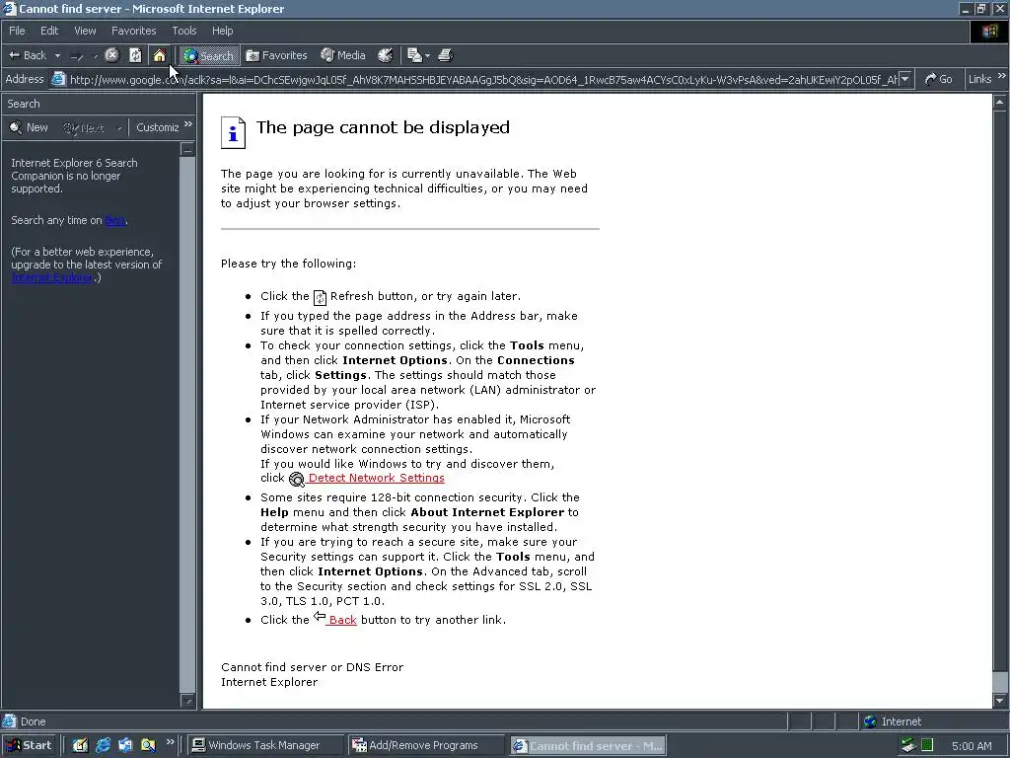Click 'Done' status bar text
The height and width of the screenshot is (758, 1010).
[33, 721]
